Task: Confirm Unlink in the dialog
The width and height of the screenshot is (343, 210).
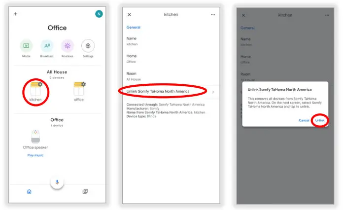Action: [x=320, y=120]
